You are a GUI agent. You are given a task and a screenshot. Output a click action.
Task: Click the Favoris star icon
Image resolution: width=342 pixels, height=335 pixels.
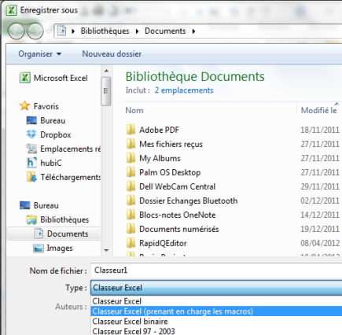click(x=24, y=106)
